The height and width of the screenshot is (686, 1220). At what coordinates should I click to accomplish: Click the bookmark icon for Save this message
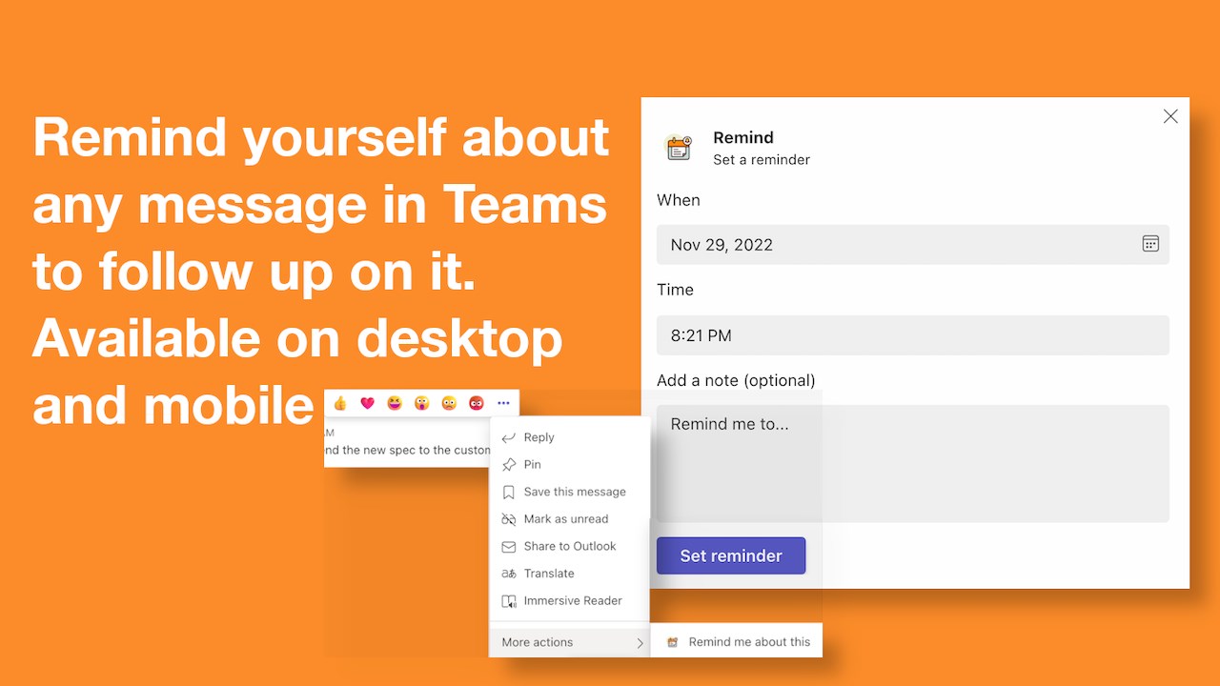(x=509, y=492)
